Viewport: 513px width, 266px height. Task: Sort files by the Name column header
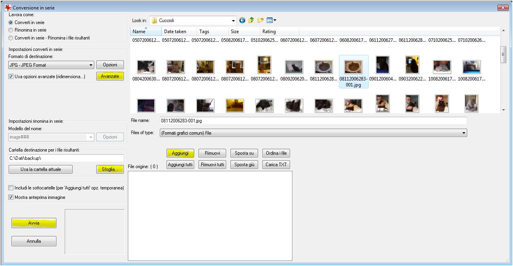(146, 32)
